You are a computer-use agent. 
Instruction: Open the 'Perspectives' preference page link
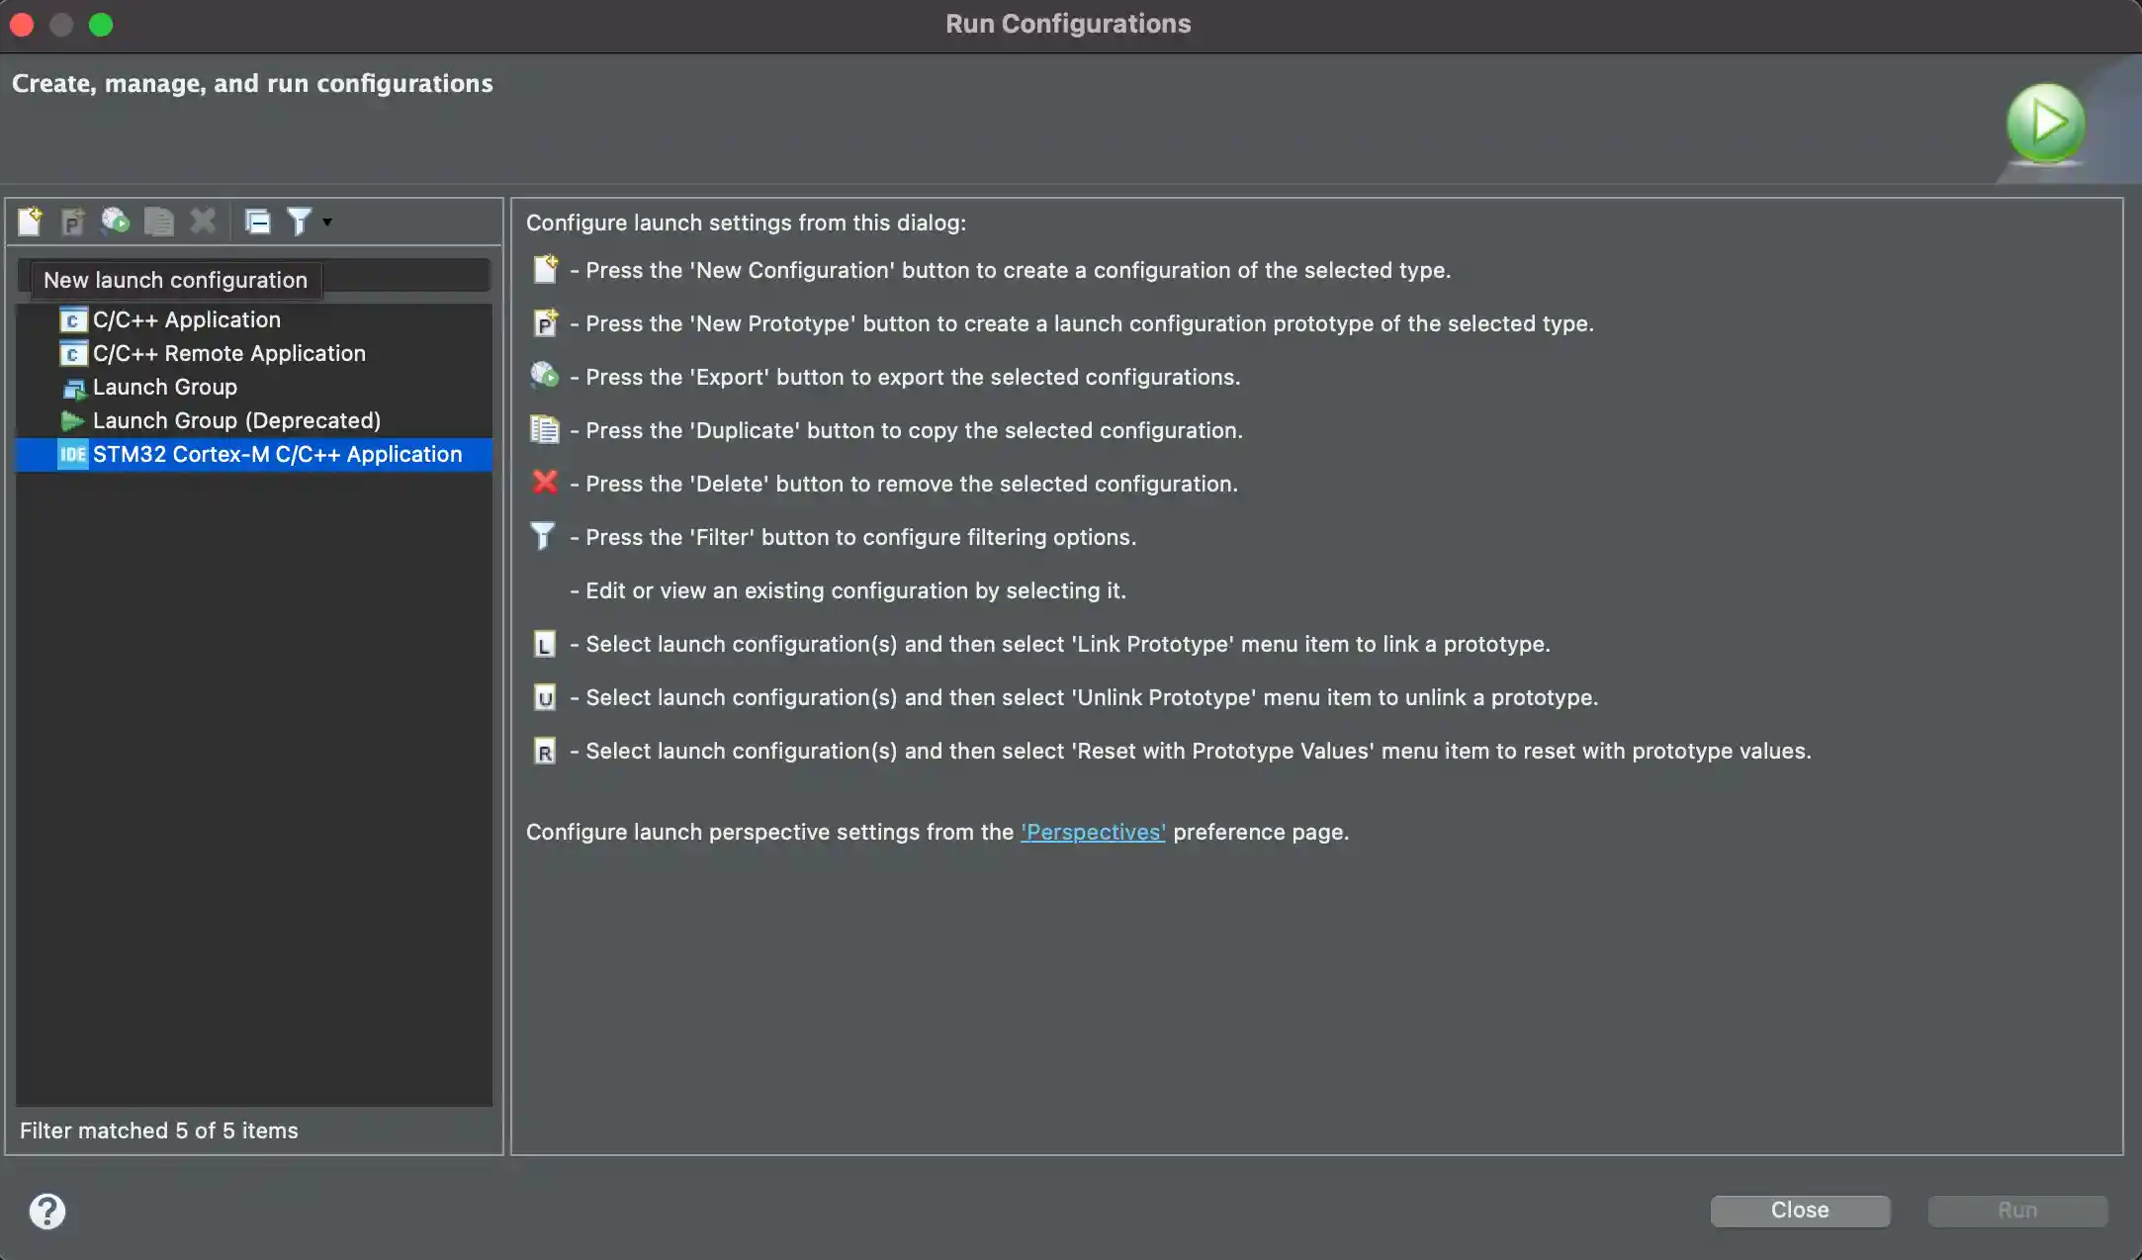tap(1093, 832)
